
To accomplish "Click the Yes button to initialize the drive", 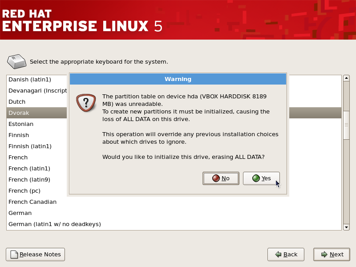I will [x=261, y=178].
